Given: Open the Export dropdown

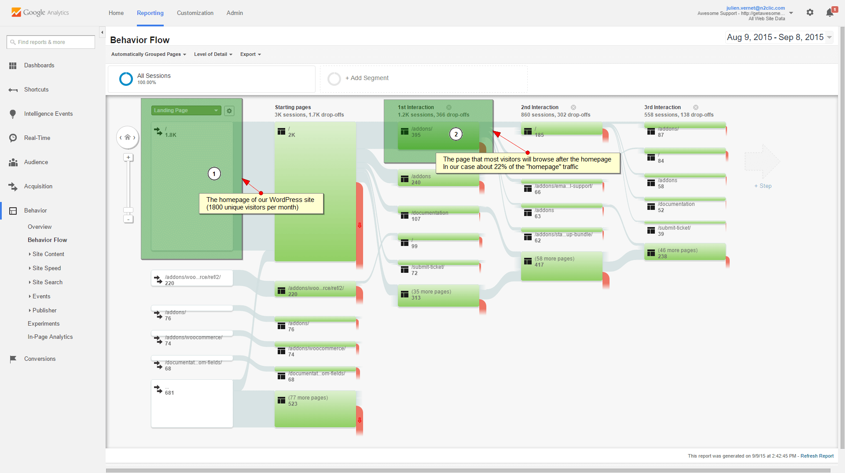Looking at the screenshot, I should (x=250, y=55).
